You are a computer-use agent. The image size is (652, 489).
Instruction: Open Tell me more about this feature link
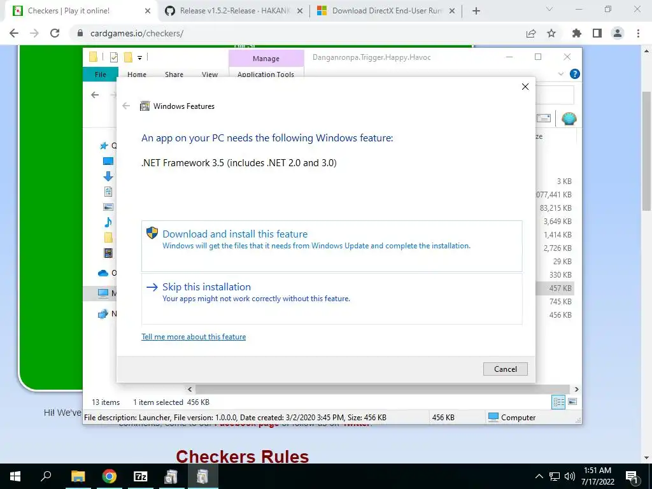194,337
